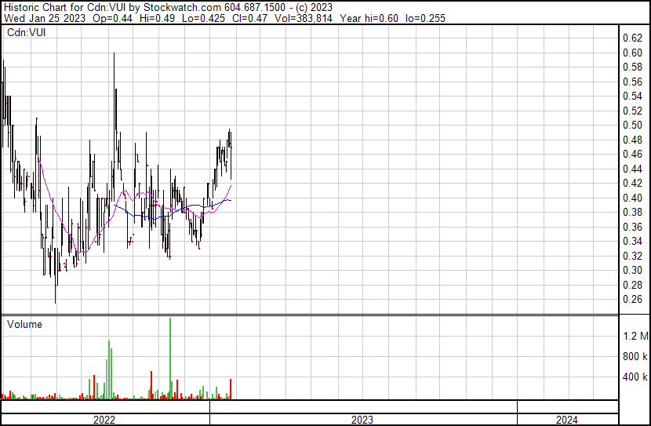Click the 400 k volume axis label

[x=635, y=377]
